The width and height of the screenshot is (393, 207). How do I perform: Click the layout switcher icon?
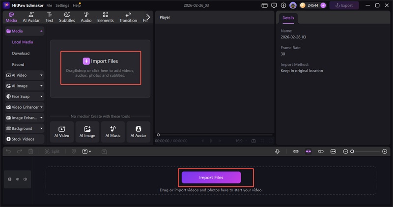click(264, 5)
